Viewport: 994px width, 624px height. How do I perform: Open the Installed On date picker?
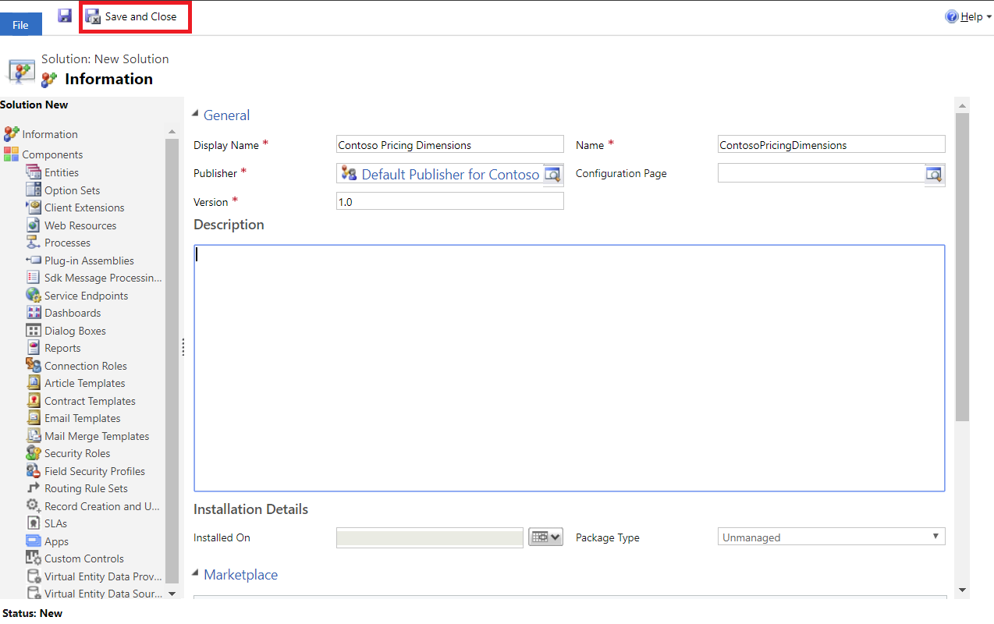(545, 537)
